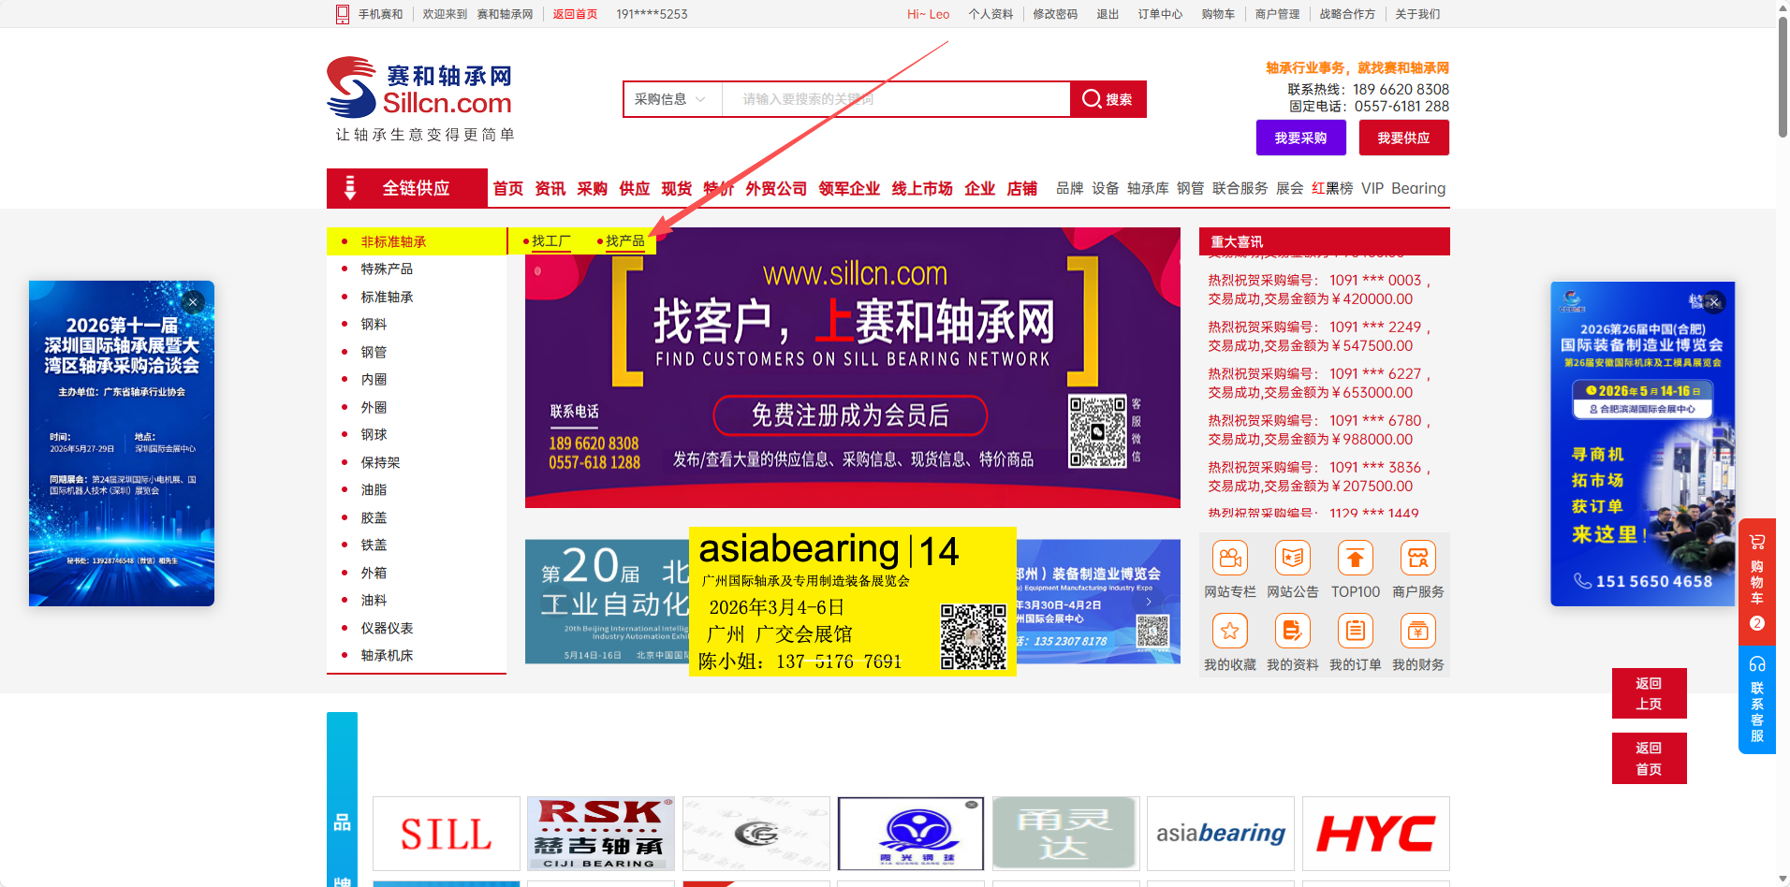1790x887 pixels.
Task: Click the 网站公告 icon
Action: (1292, 559)
